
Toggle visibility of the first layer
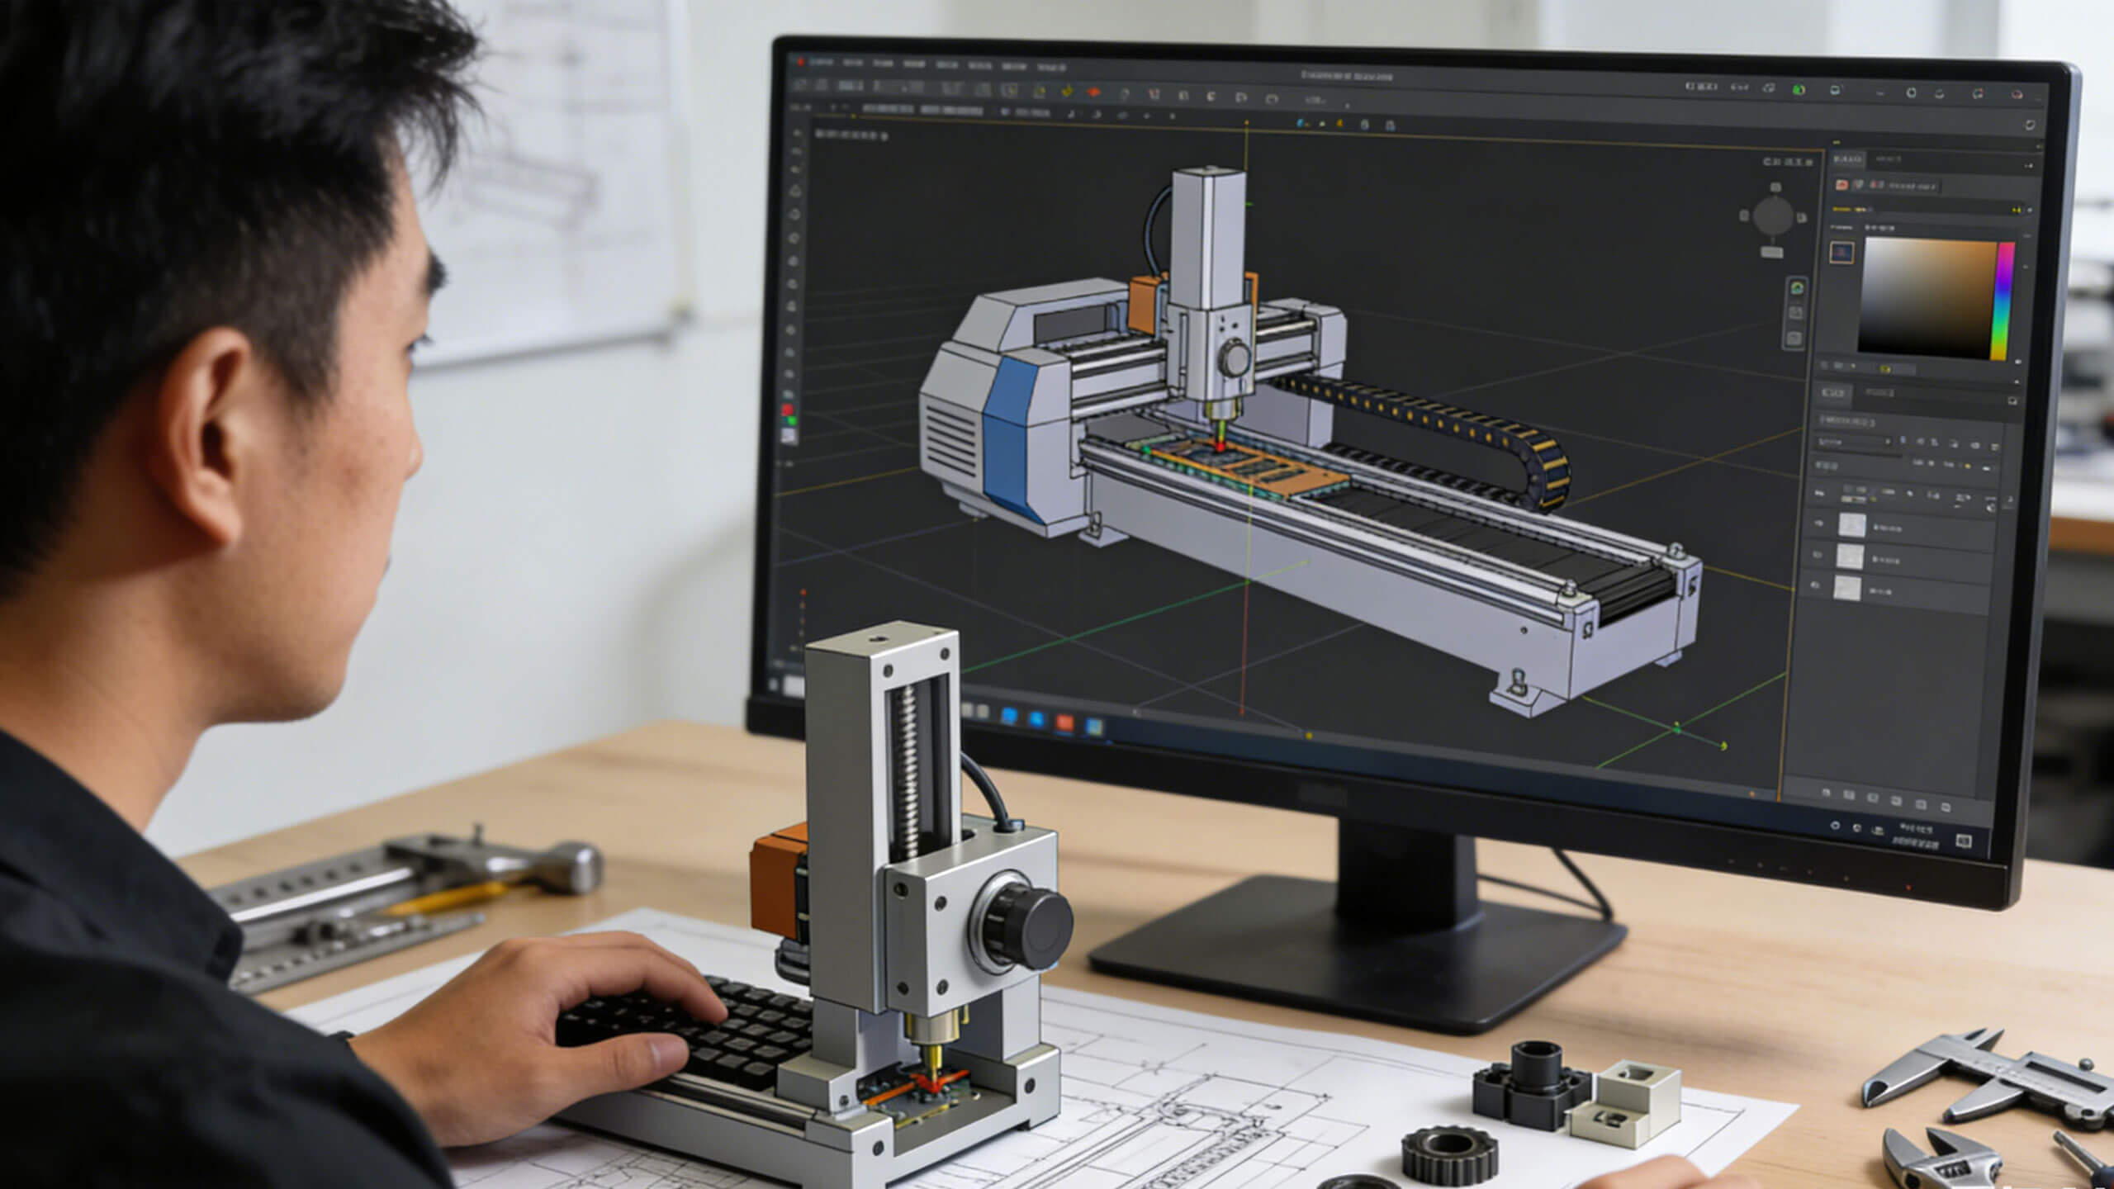(1818, 524)
